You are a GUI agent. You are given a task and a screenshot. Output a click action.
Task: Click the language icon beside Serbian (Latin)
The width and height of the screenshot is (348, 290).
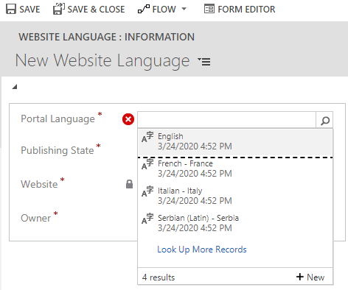(x=147, y=219)
